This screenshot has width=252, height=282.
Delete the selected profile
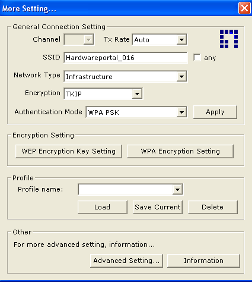(213, 207)
